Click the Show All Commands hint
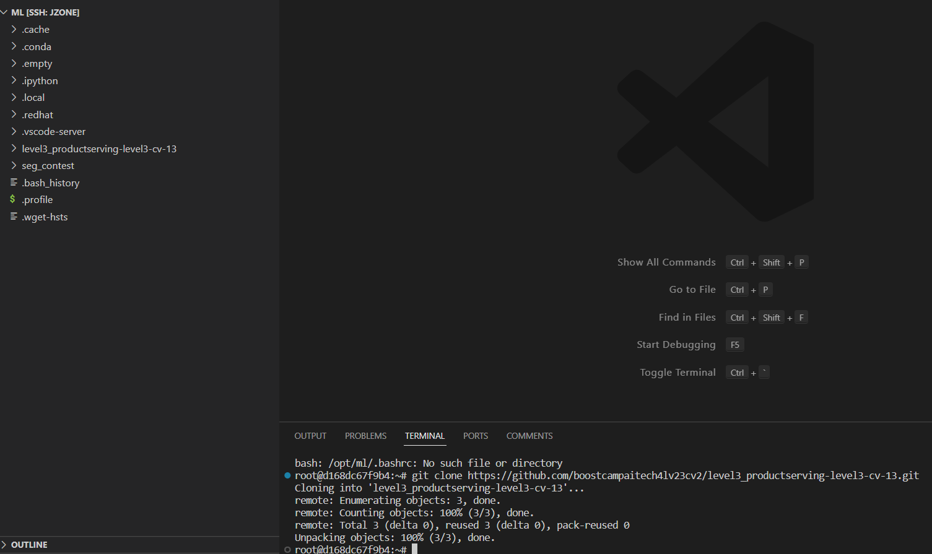Viewport: 932px width, 554px height. (666, 262)
